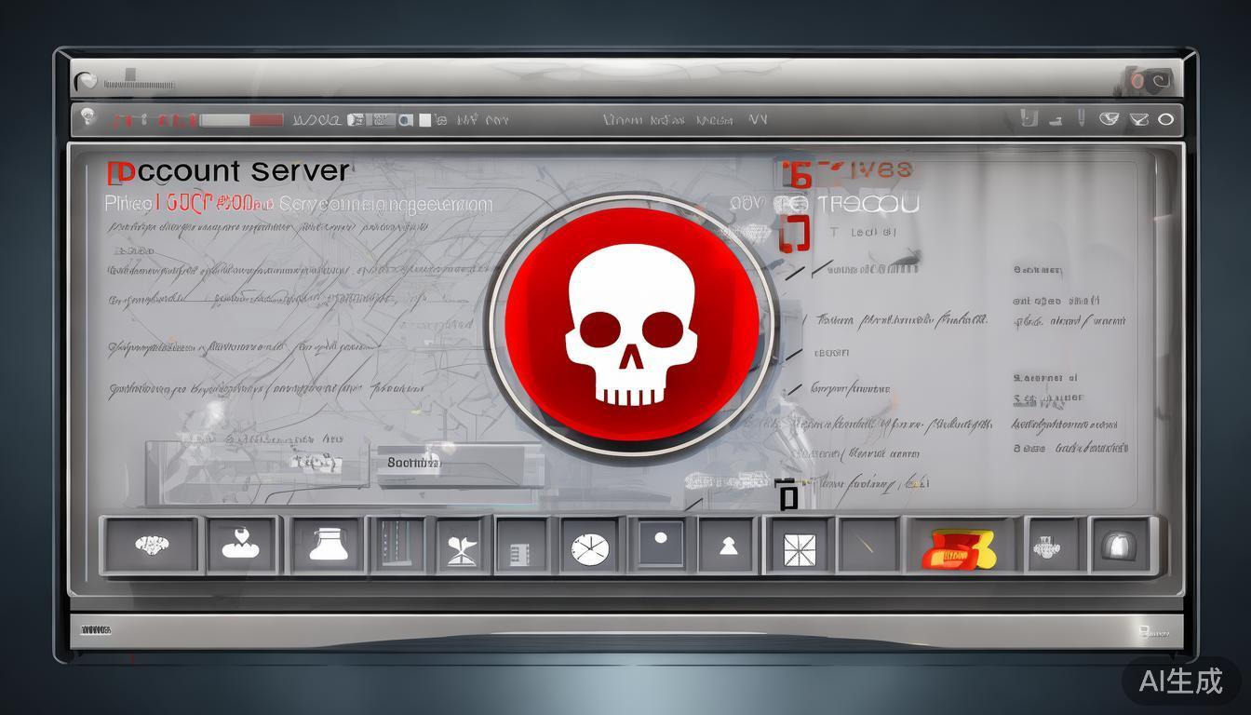Select the plant sprout icon in bottom toolbar
This screenshot has height=715, width=1251.
[x=462, y=546]
